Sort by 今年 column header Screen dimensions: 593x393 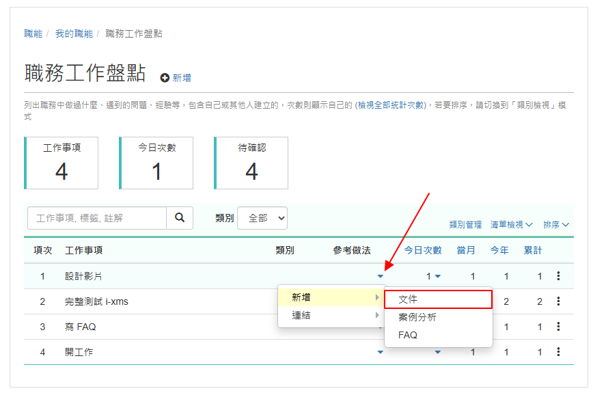499,250
